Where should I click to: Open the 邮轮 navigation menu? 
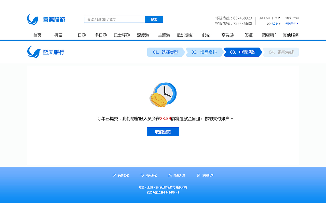[x=206, y=35]
